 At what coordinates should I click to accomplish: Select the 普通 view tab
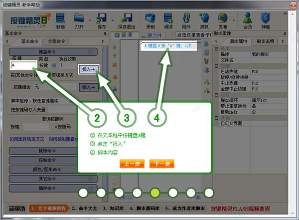coord(124,35)
